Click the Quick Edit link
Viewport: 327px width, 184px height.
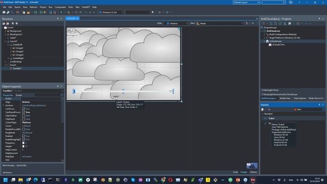click(x=21, y=166)
